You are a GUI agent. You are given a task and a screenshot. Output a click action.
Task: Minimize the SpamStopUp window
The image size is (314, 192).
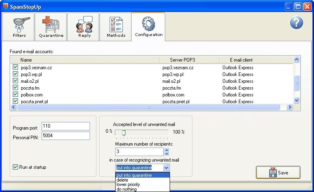288,7
